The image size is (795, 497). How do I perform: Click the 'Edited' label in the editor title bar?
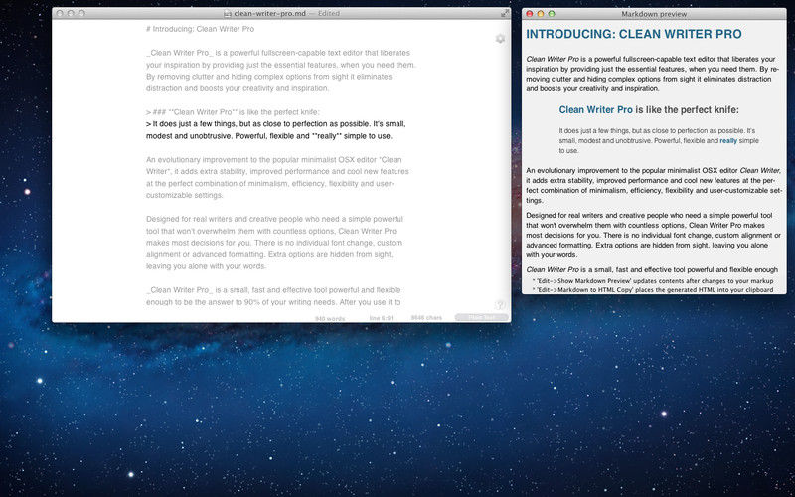tap(329, 14)
